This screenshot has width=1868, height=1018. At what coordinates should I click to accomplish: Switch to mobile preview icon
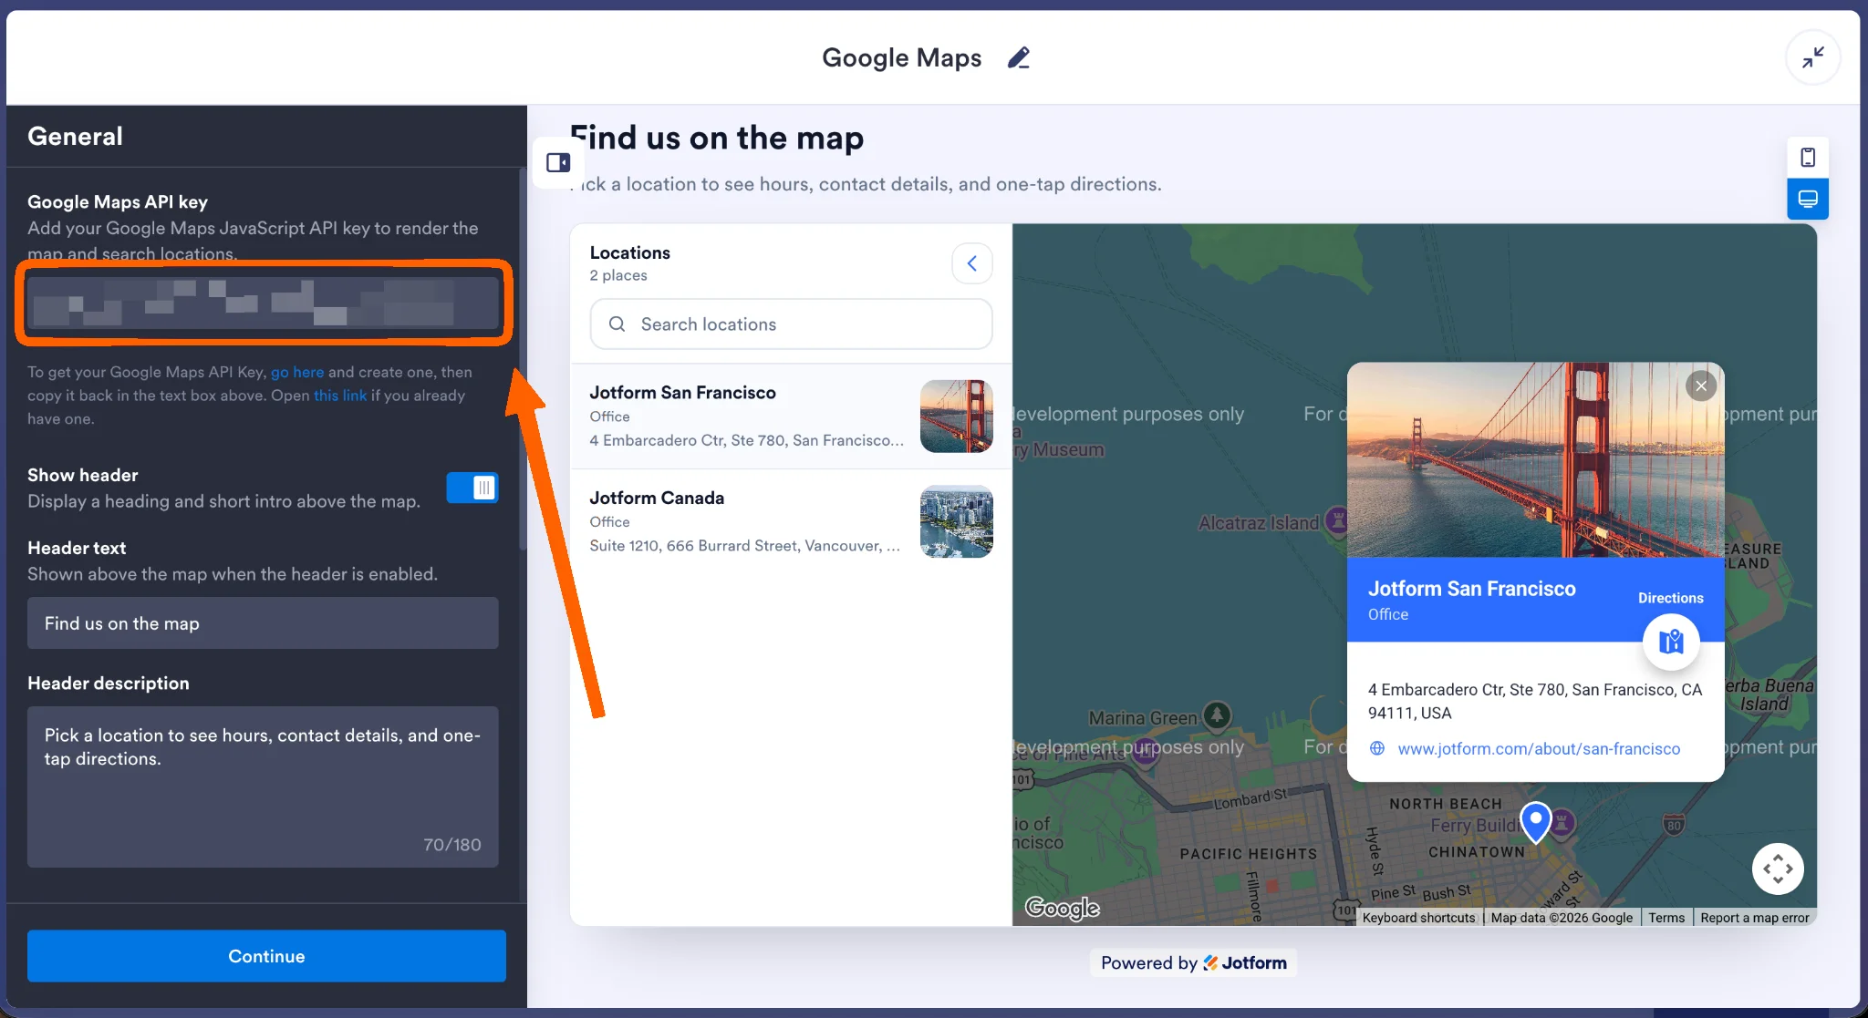tap(1808, 158)
